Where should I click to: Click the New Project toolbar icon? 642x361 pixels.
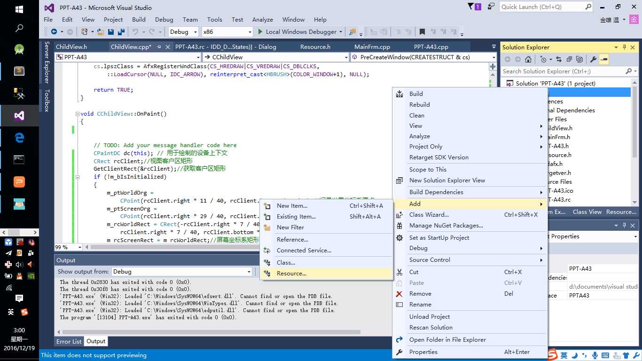(x=85, y=32)
